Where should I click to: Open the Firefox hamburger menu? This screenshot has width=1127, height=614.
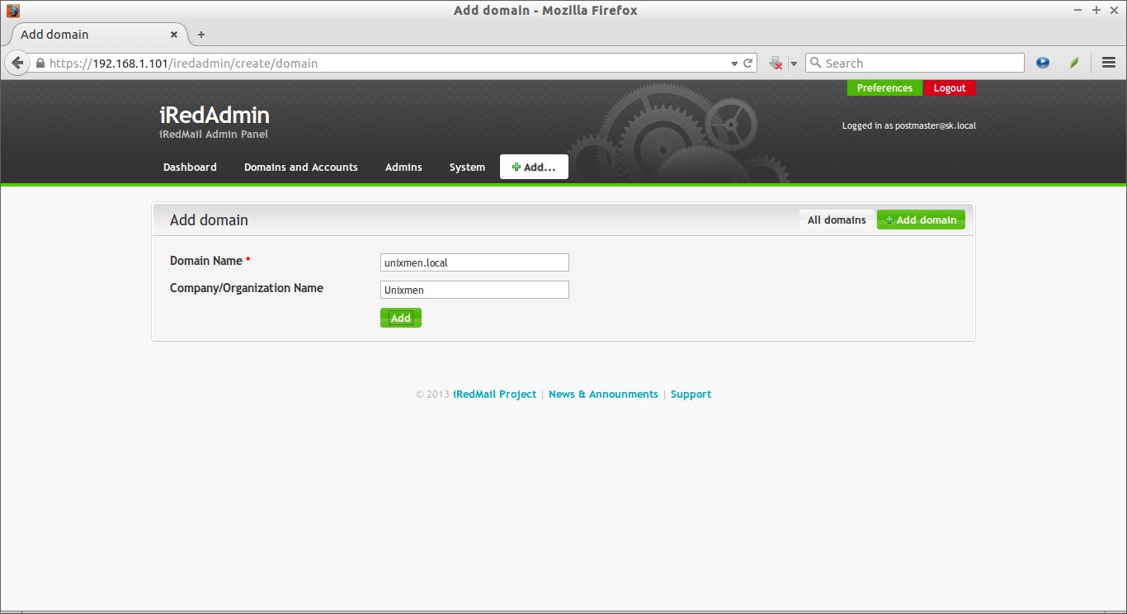click(x=1109, y=63)
